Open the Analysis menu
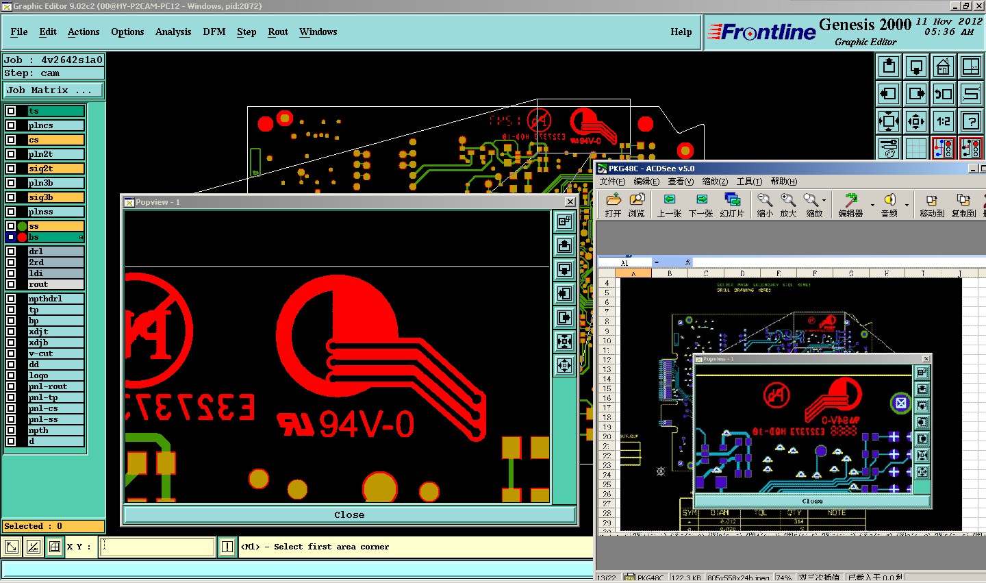This screenshot has height=583, width=986. pyautogui.click(x=173, y=32)
